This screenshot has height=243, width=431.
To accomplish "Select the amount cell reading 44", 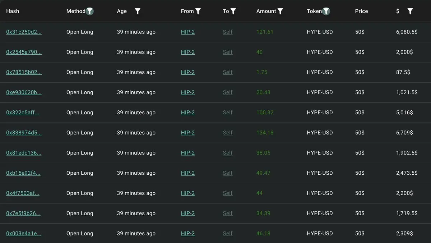I will pyautogui.click(x=259, y=193).
